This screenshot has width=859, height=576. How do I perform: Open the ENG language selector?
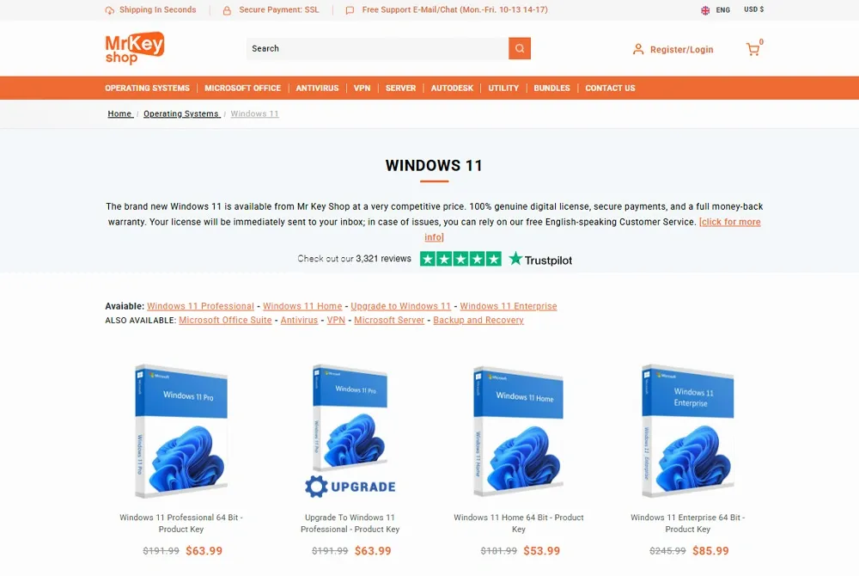point(722,9)
